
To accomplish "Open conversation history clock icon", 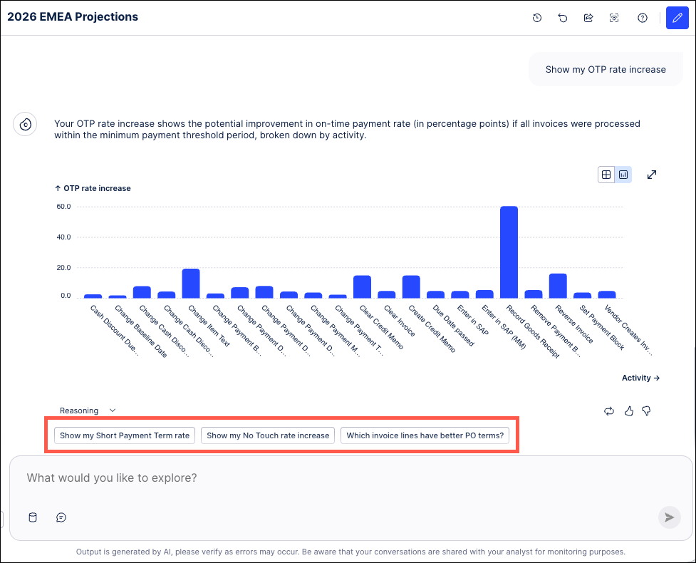I will tap(537, 18).
